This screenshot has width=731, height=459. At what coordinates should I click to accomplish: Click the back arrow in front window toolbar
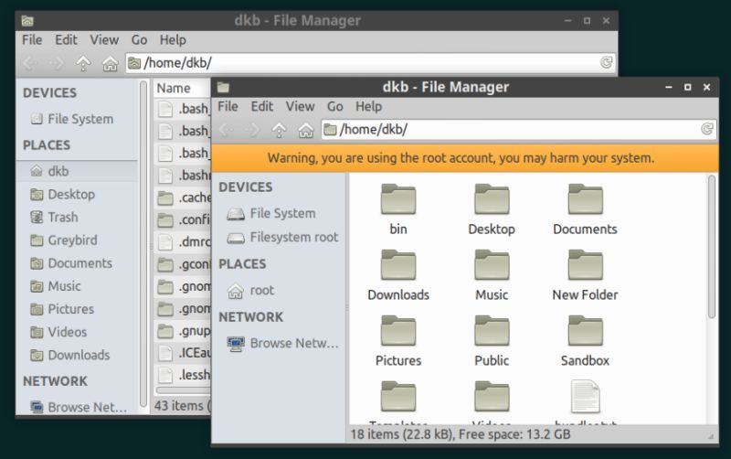[226, 130]
